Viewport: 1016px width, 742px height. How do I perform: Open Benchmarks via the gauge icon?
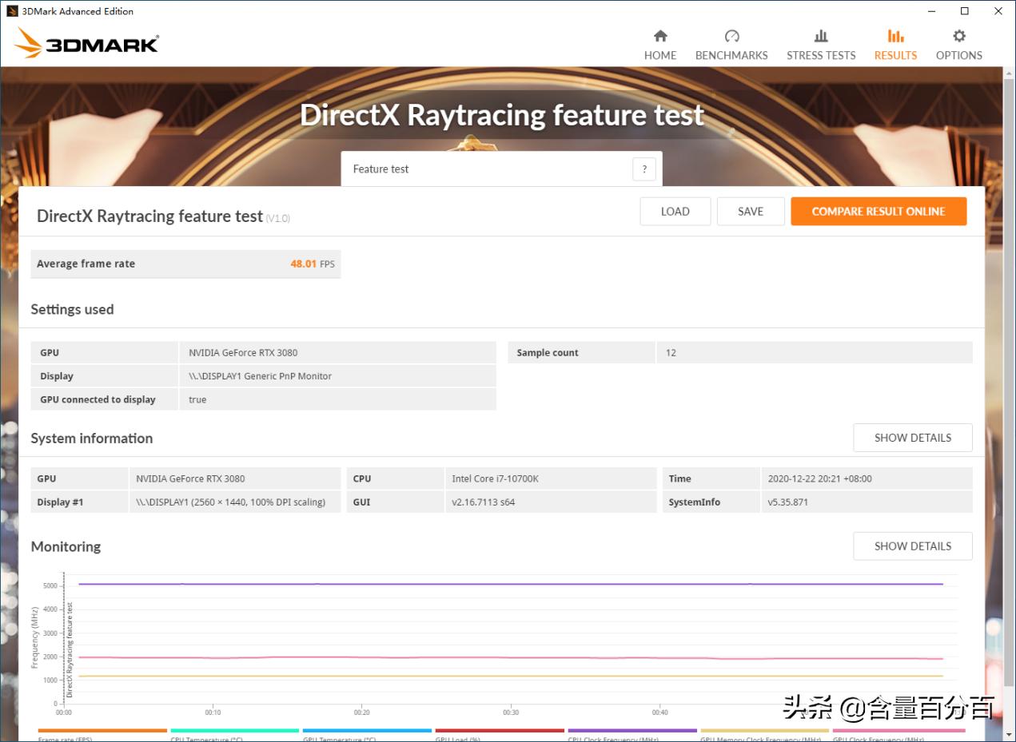click(x=731, y=36)
